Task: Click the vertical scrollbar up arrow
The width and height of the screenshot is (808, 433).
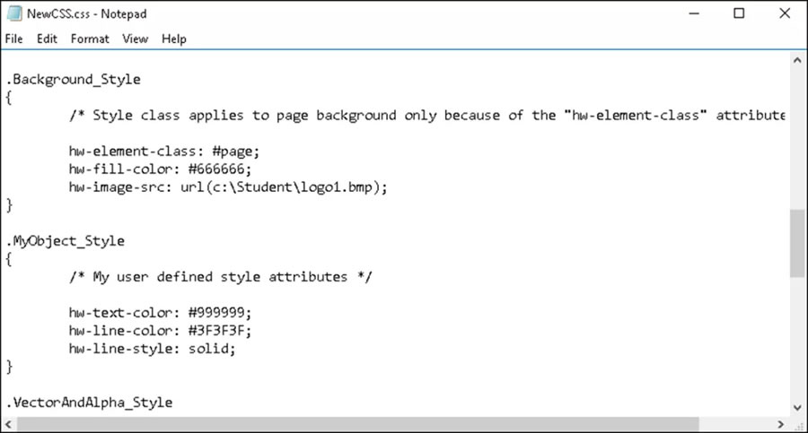Action: coord(797,60)
